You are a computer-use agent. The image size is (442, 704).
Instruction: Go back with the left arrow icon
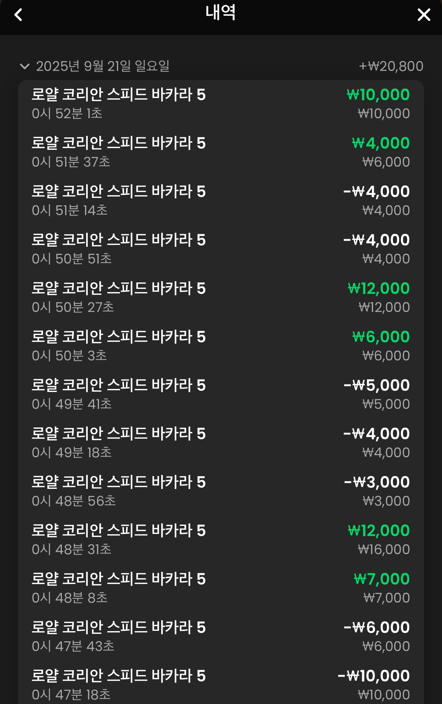pos(18,15)
